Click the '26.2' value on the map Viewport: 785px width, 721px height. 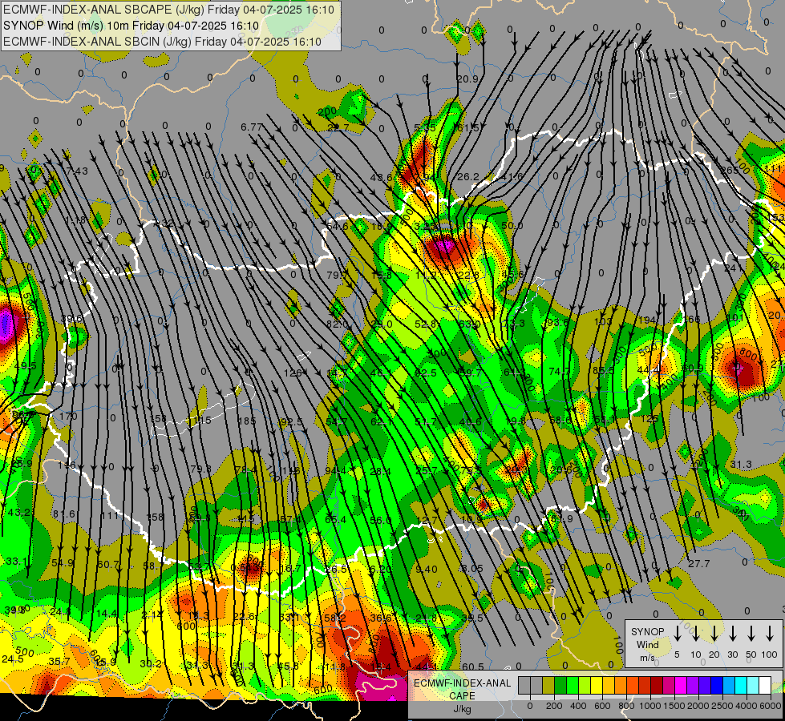coord(468,176)
